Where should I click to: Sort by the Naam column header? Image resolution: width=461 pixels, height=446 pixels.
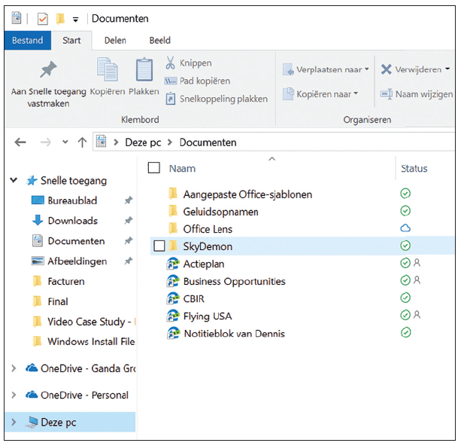tap(182, 169)
